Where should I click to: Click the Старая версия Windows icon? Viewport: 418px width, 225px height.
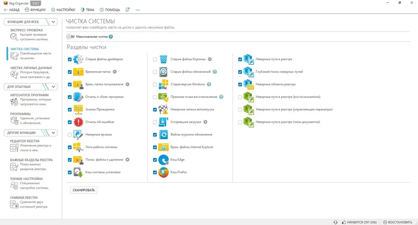click(x=164, y=84)
